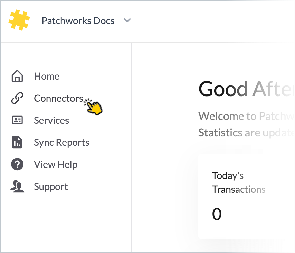Open the Support menu item

tap(51, 187)
